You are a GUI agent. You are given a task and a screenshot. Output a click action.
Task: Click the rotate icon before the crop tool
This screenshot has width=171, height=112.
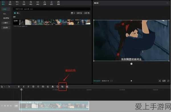[58, 87]
